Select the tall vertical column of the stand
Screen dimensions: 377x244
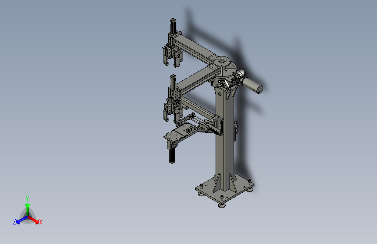point(225,139)
